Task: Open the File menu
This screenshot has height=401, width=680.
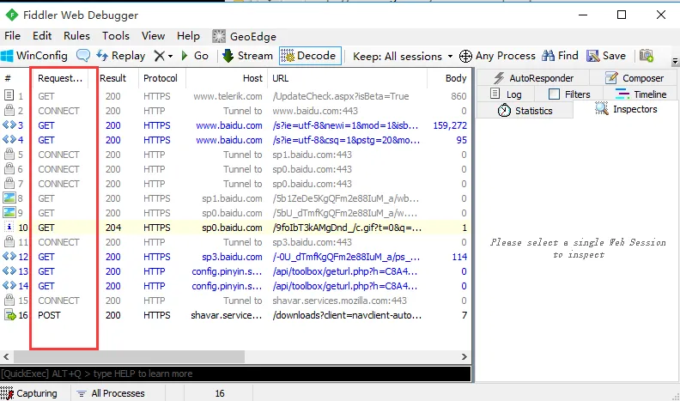Action: (x=13, y=36)
